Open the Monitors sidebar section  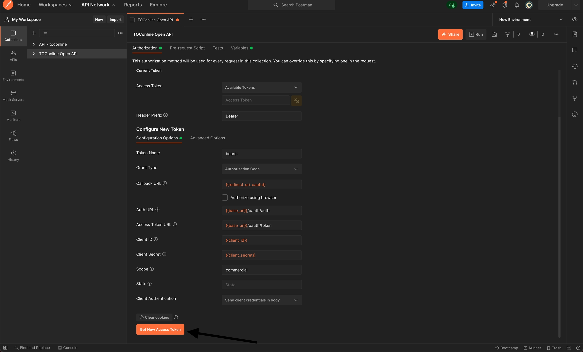click(13, 116)
